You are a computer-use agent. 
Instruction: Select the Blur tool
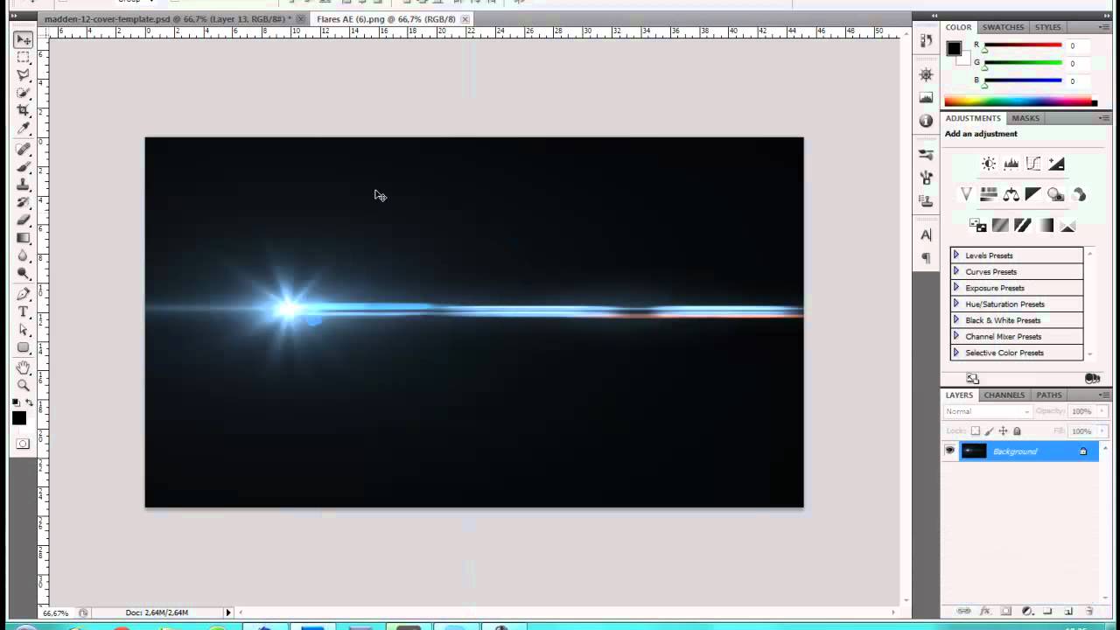(24, 255)
